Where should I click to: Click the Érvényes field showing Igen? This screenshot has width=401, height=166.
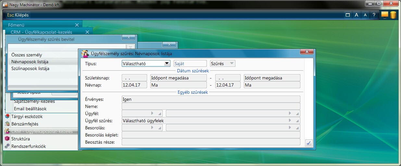(211, 99)
